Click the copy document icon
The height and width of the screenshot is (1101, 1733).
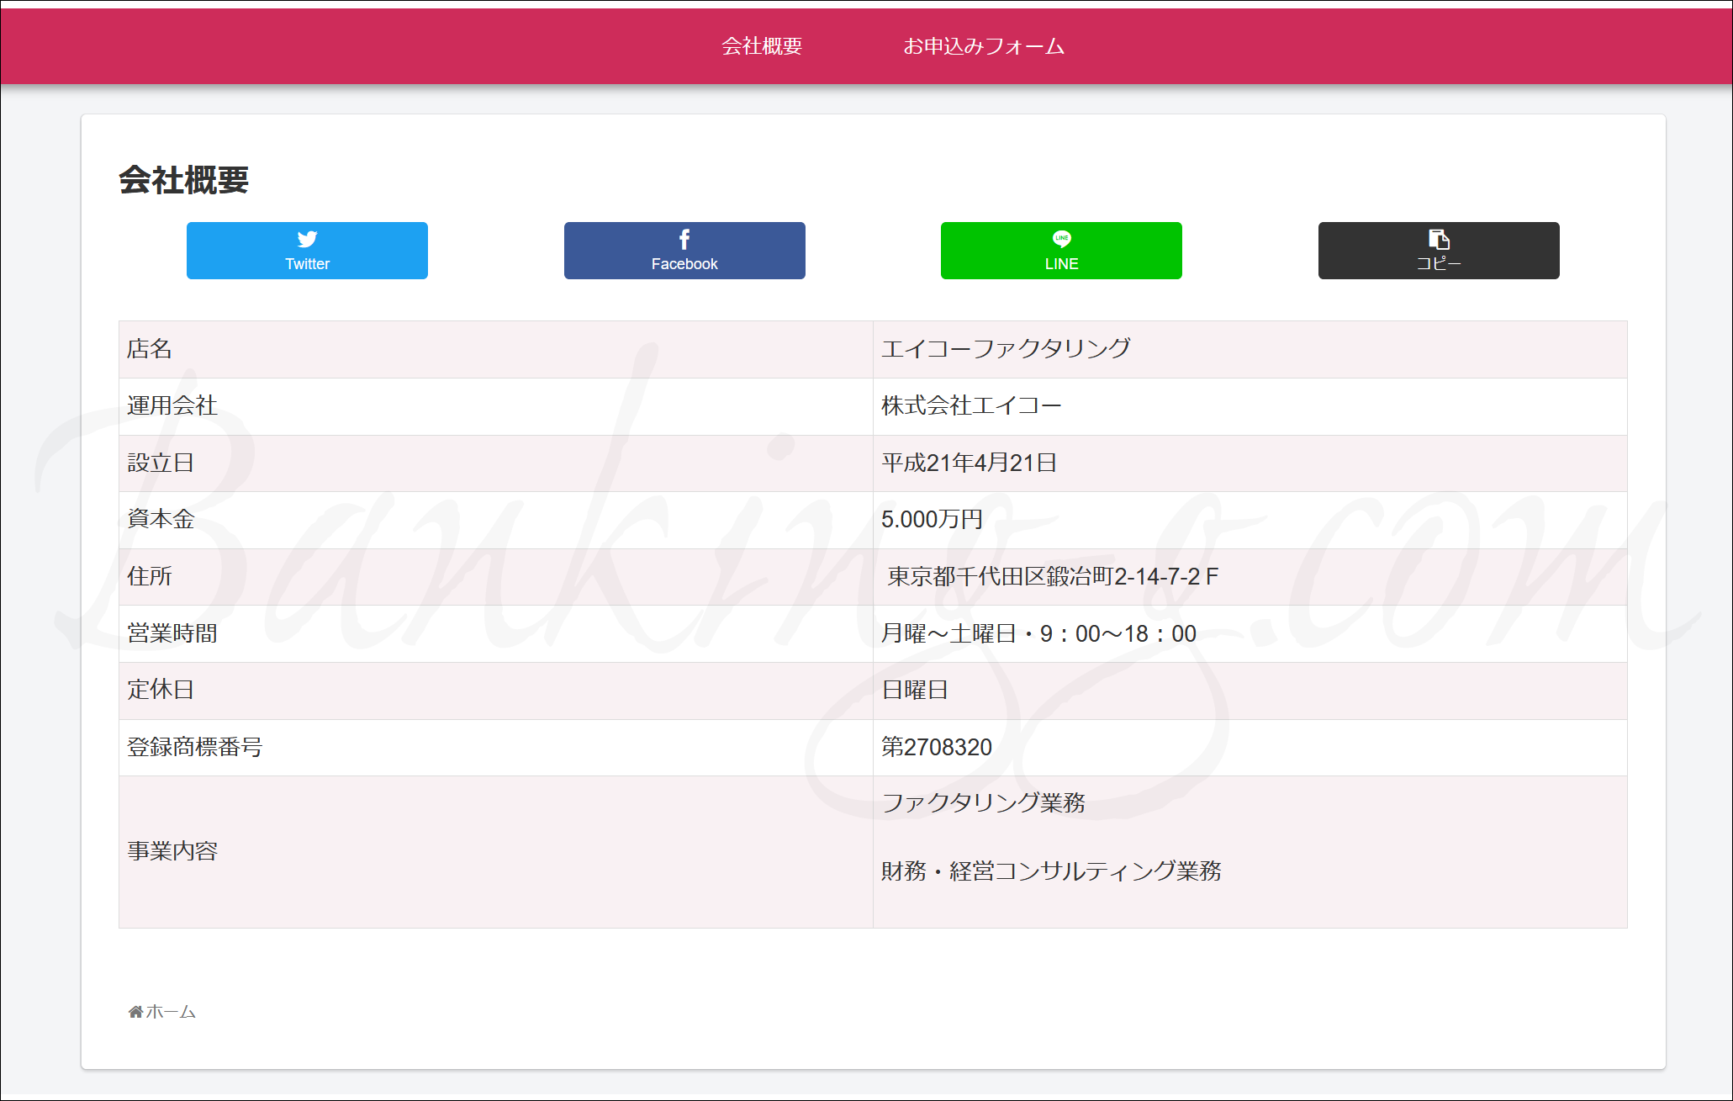click(1439, 239)
